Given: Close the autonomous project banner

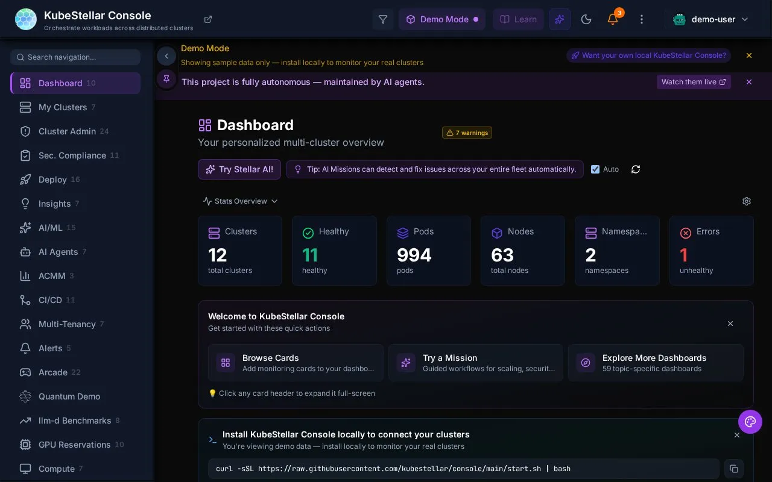Looking at the screenshot, I should click(x=749, y=82).
